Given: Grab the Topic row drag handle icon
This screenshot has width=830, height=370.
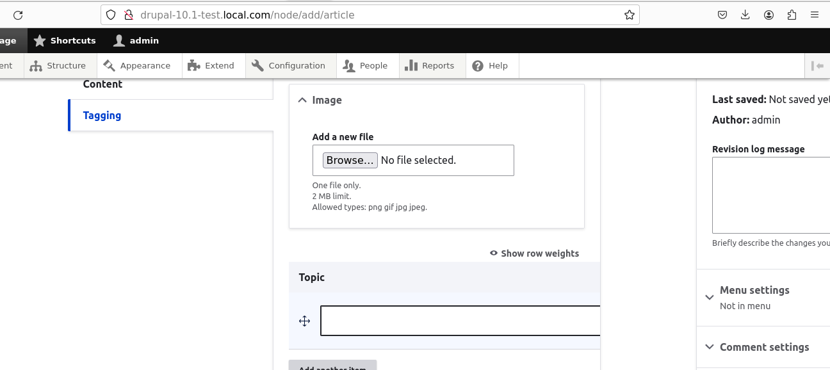Looking at the screenshot, I should point(304,321).
